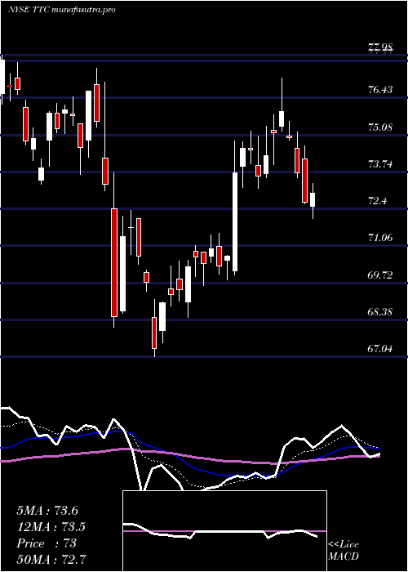Viewport: 408px width, 572px height.
Task: Select the 76.43 price level label
Action: tap(380, 90)
